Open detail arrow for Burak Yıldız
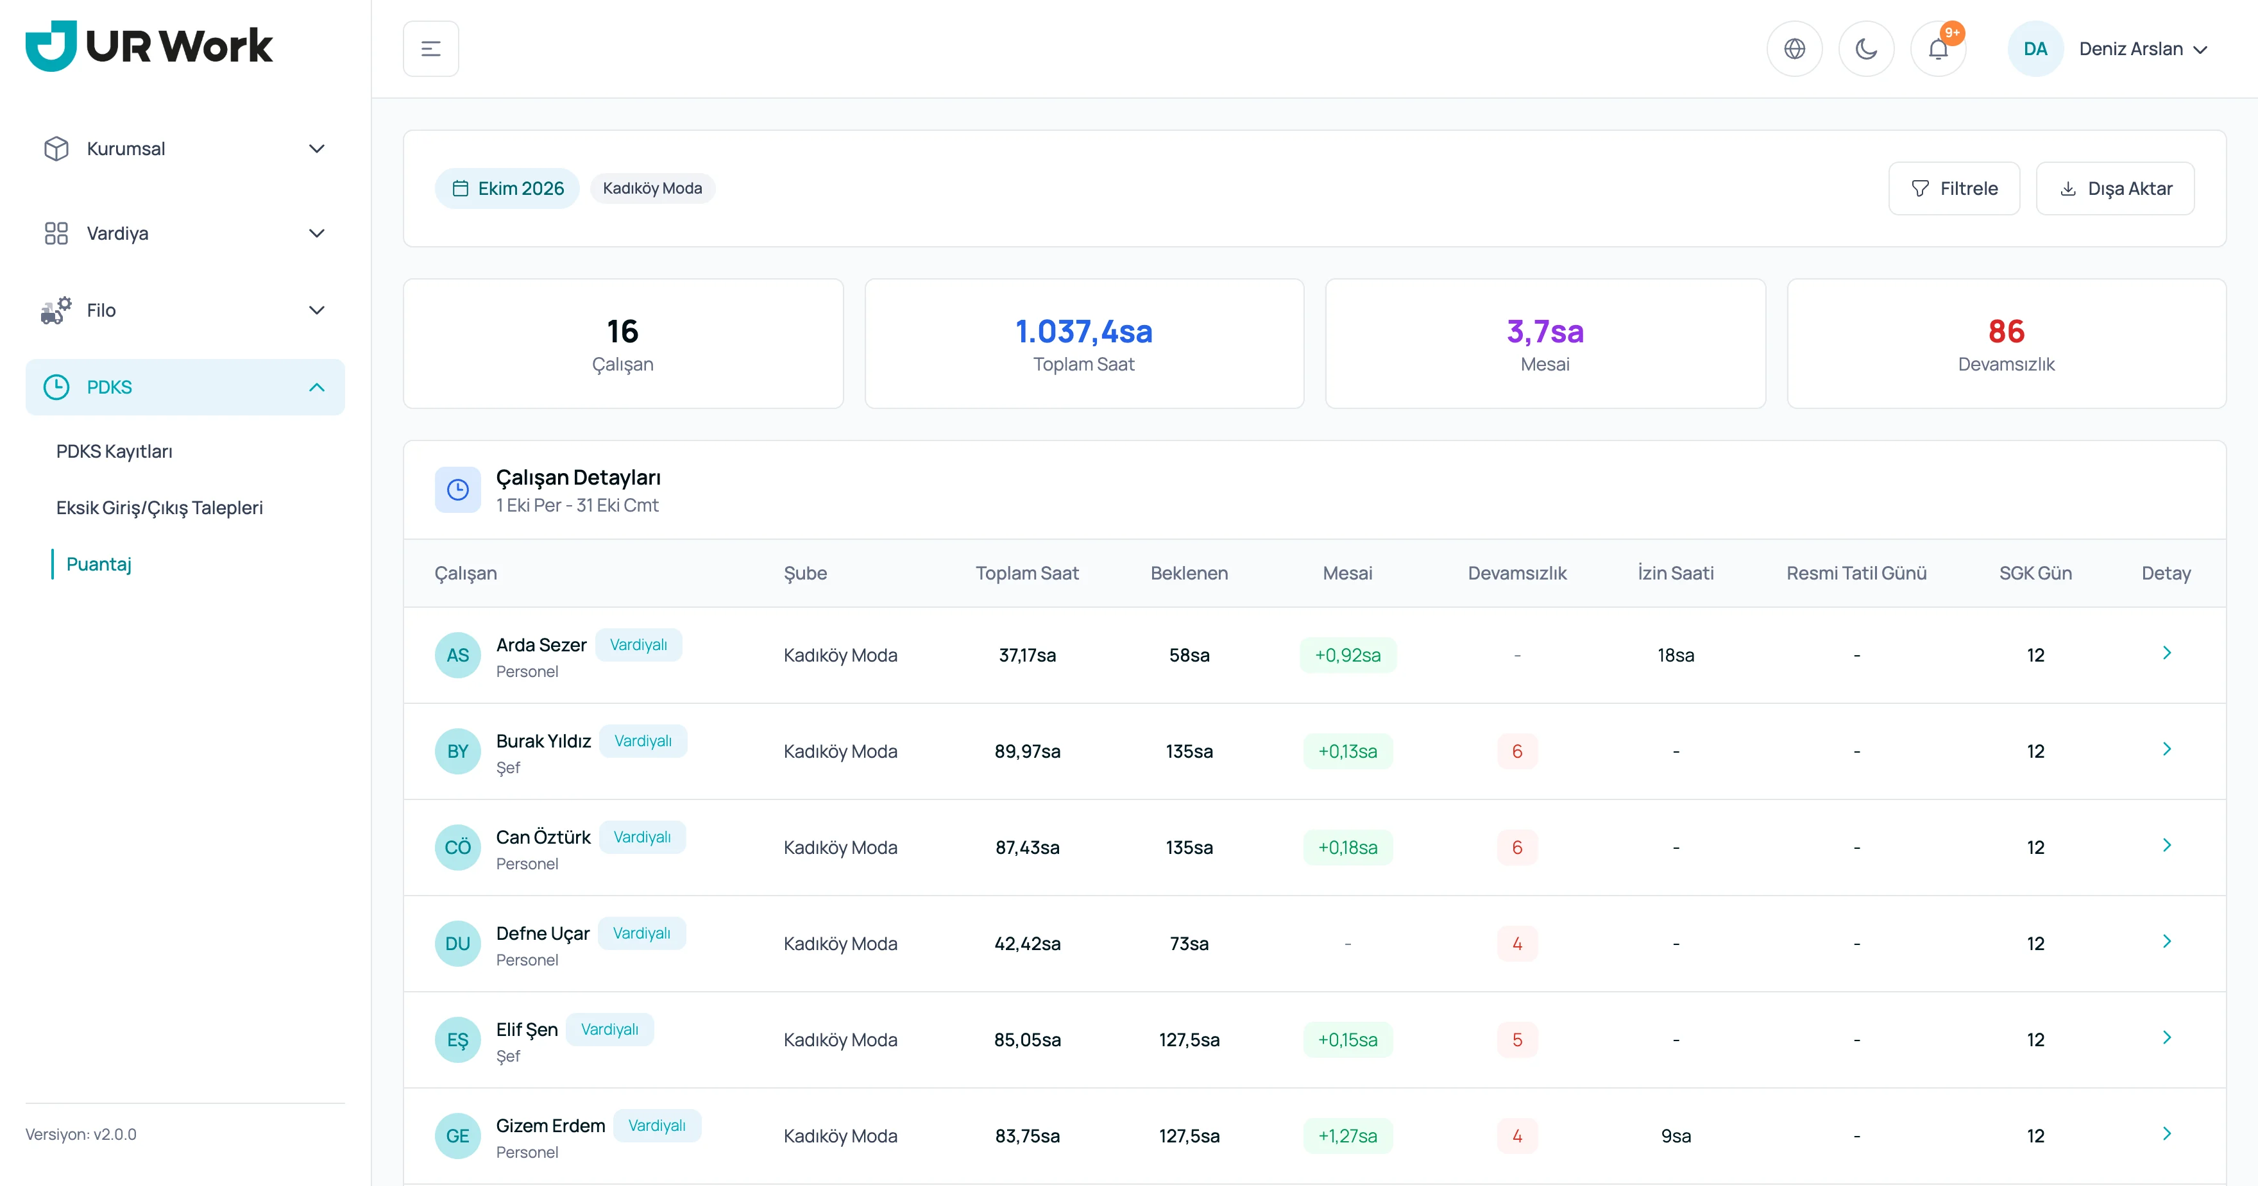 (2166, 749)
